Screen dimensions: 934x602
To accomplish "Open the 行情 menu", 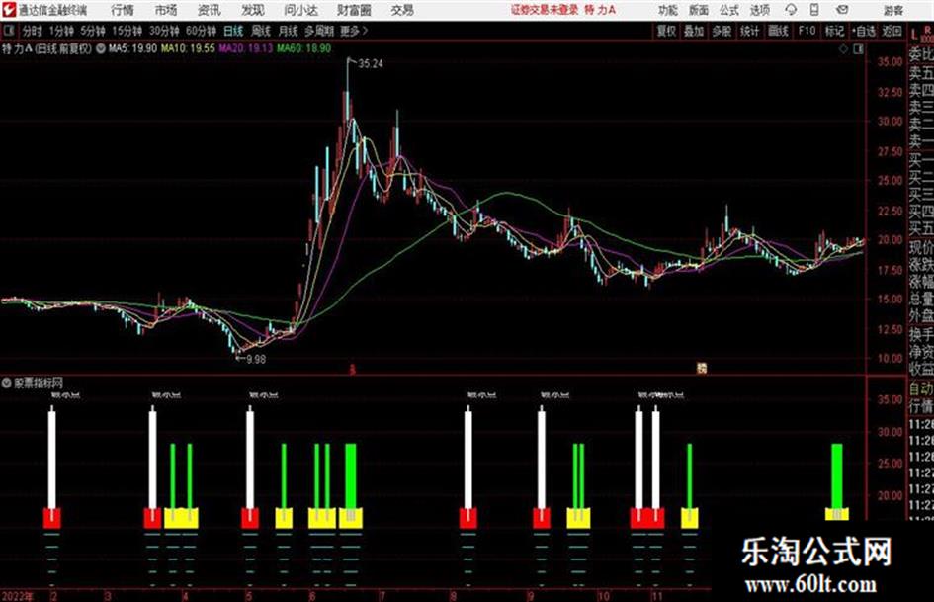I will pos(123,10).
